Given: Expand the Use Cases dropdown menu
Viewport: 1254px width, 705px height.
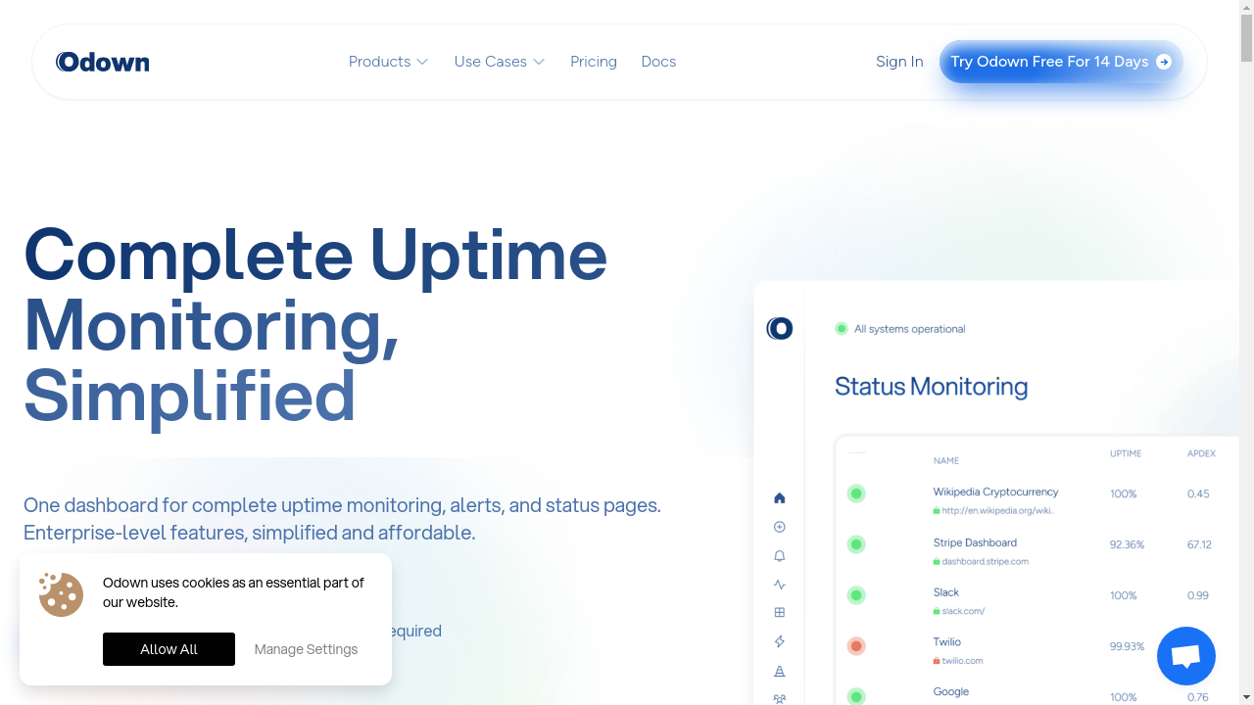Looking at the screenshot, I should click(499, 62).
